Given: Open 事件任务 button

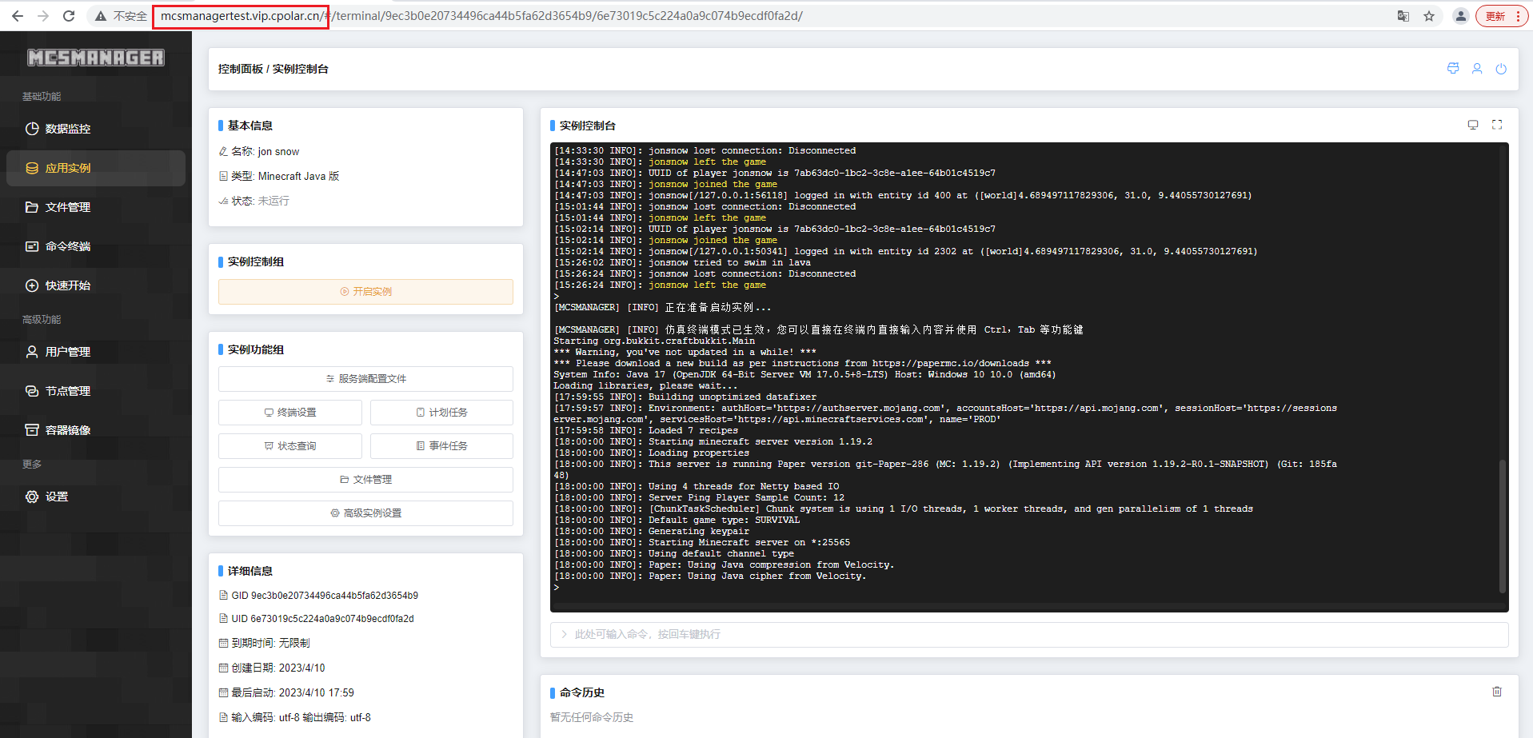Looking at the screenshot, I should tap(441, 446).
